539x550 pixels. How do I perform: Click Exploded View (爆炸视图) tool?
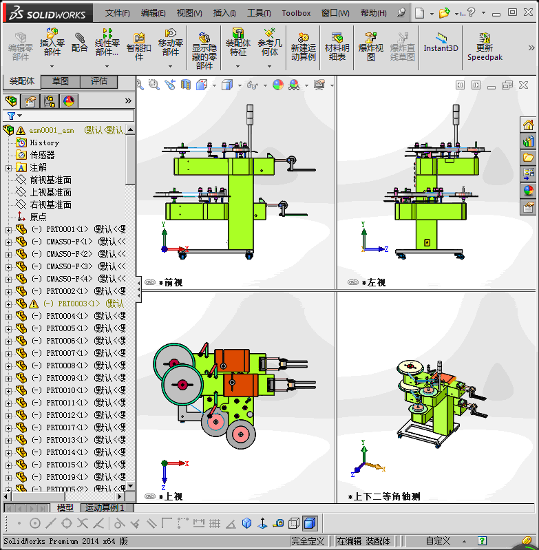(x=370, y=47)
